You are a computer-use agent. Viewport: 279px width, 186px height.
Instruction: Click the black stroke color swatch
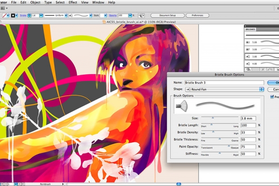pyautogui.click(x=13, y=16)
